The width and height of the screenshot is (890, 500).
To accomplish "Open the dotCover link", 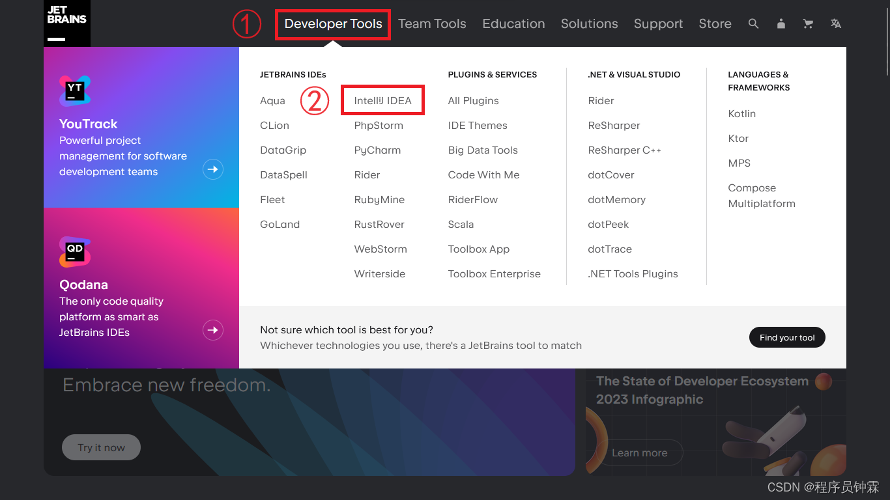I will point(611,175).
